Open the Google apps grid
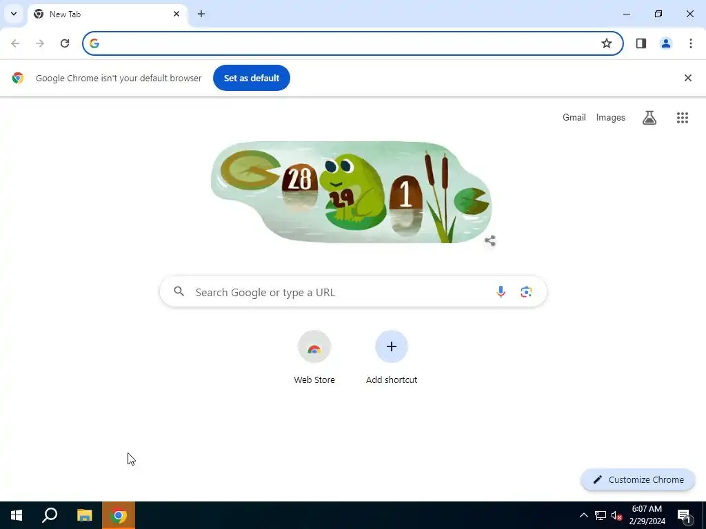Screen dimensions: 706x529 pyautogui.click(x=683, y=118)
